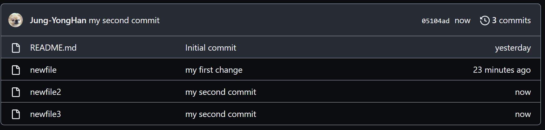Open the README.md file
Viewport: 545px width, 130px height.
point(53,48)
